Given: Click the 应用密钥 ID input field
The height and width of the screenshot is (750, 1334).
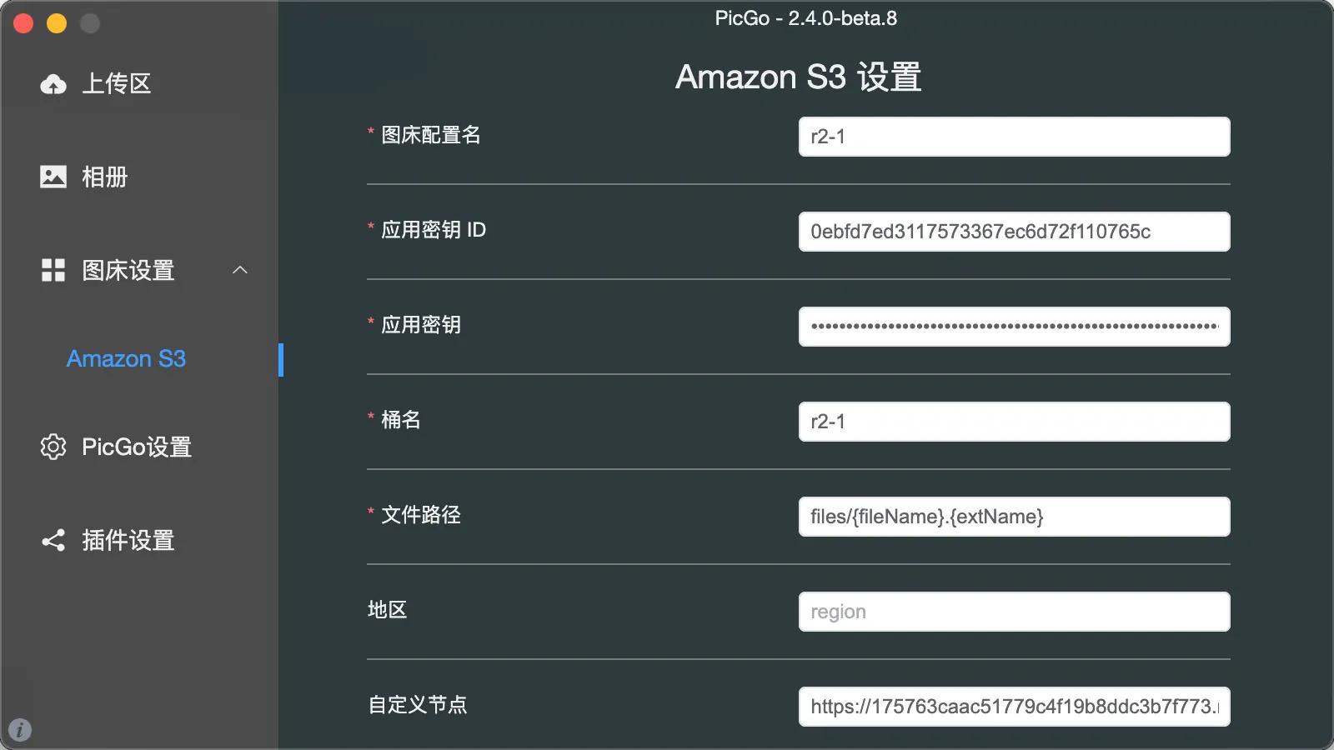Looking at the screenshot, I should coord(1014,232).
